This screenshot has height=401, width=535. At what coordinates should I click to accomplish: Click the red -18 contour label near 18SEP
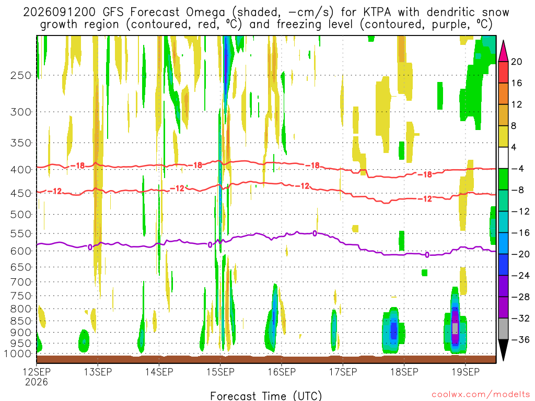pyautogui.click(x=425, y=174)
